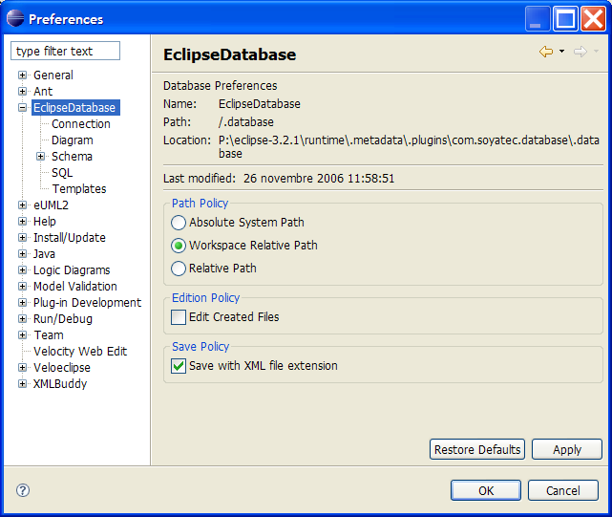
Task: Select the Help preferences item
Action: 45,221
